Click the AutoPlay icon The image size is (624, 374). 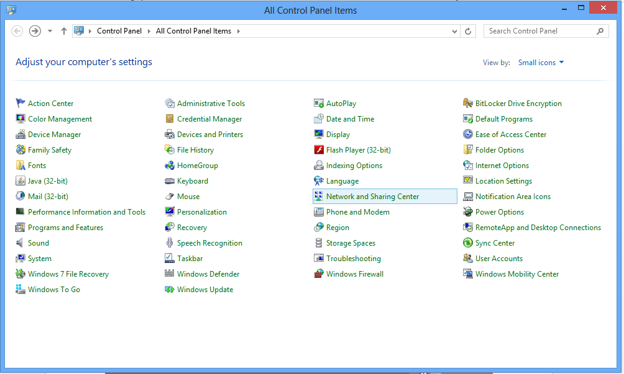(319, 103)
